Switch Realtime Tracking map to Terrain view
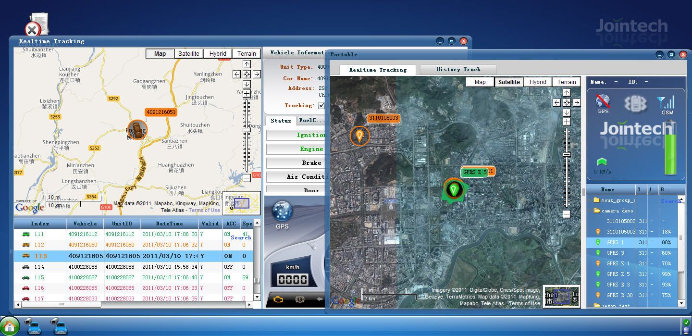692x336 pixels. [x=247, y=54]
